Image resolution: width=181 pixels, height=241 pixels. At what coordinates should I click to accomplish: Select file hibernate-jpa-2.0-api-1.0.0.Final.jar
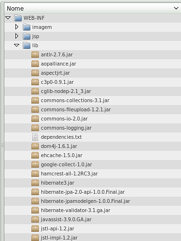tap(83, 192)
